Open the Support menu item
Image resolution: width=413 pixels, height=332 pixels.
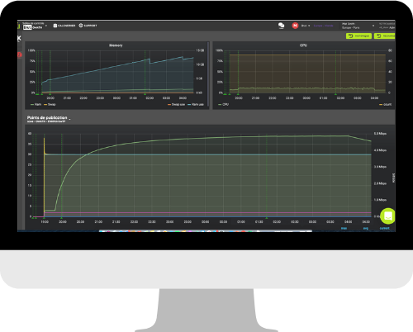pos(88,26)
